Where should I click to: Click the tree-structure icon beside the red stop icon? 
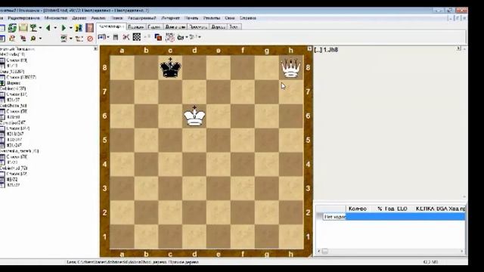[79, 39]
